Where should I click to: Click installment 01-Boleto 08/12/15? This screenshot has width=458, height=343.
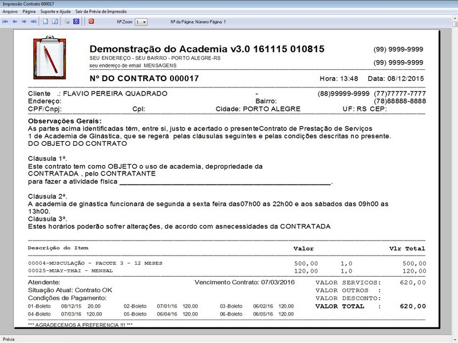(x=64, y=306)
